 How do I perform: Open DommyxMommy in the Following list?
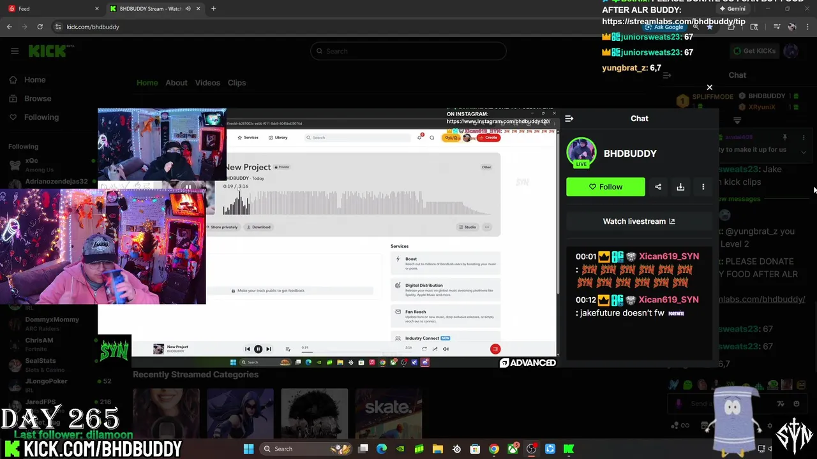click(x=51, y=323)
